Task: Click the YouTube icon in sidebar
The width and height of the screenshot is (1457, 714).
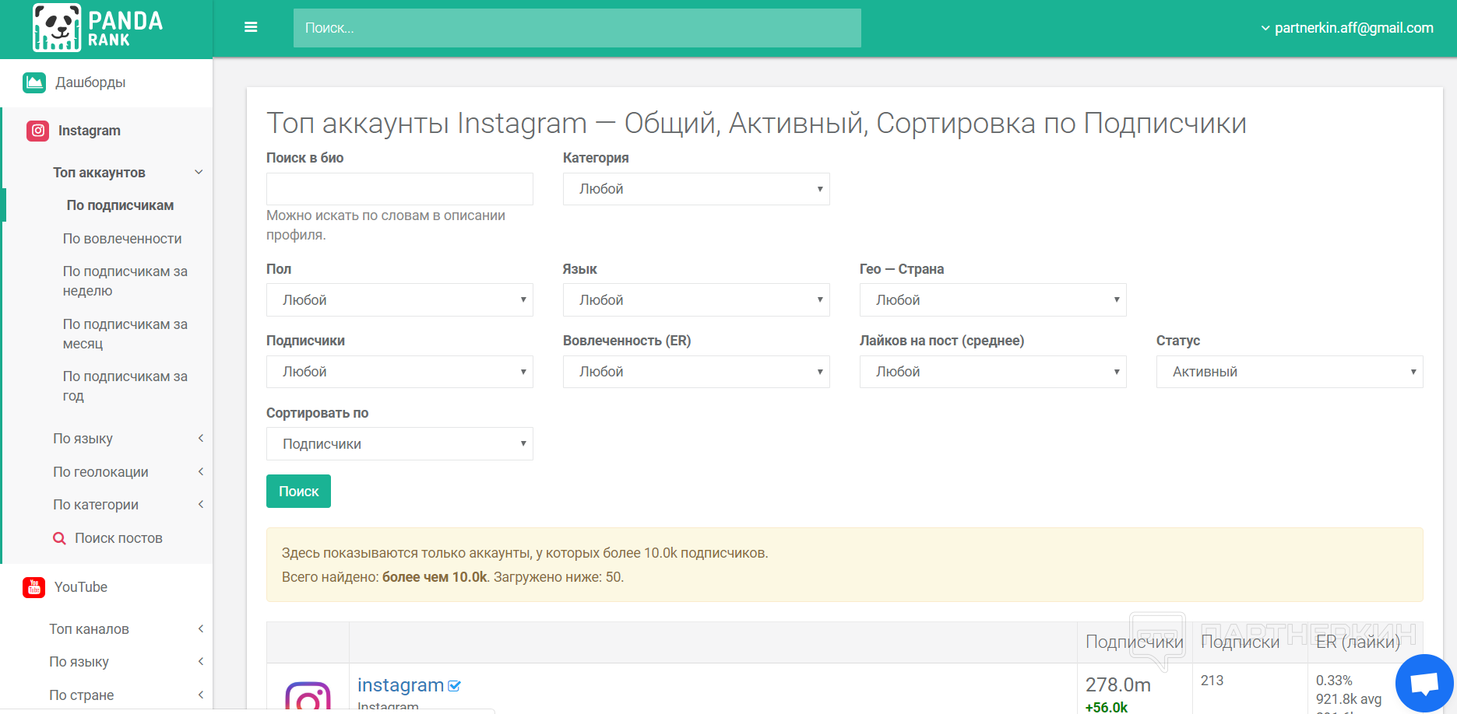Action: pos(34,587)
